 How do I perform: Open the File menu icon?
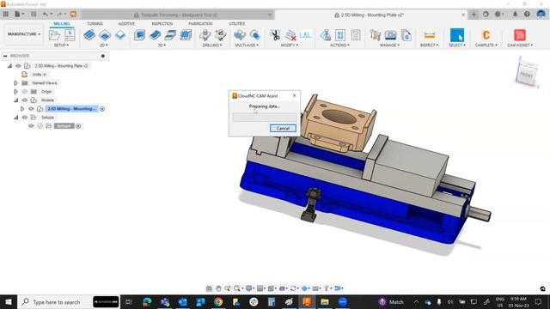17,15
